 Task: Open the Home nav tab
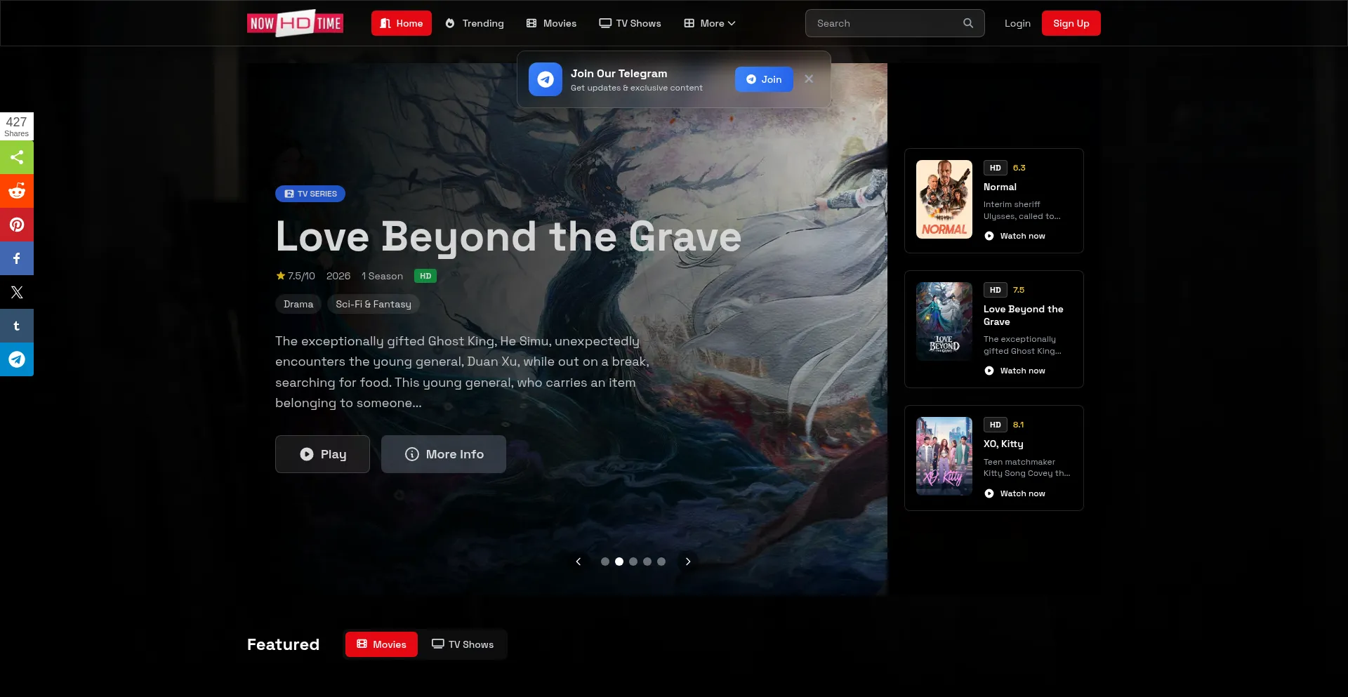(x=402, y=23)
